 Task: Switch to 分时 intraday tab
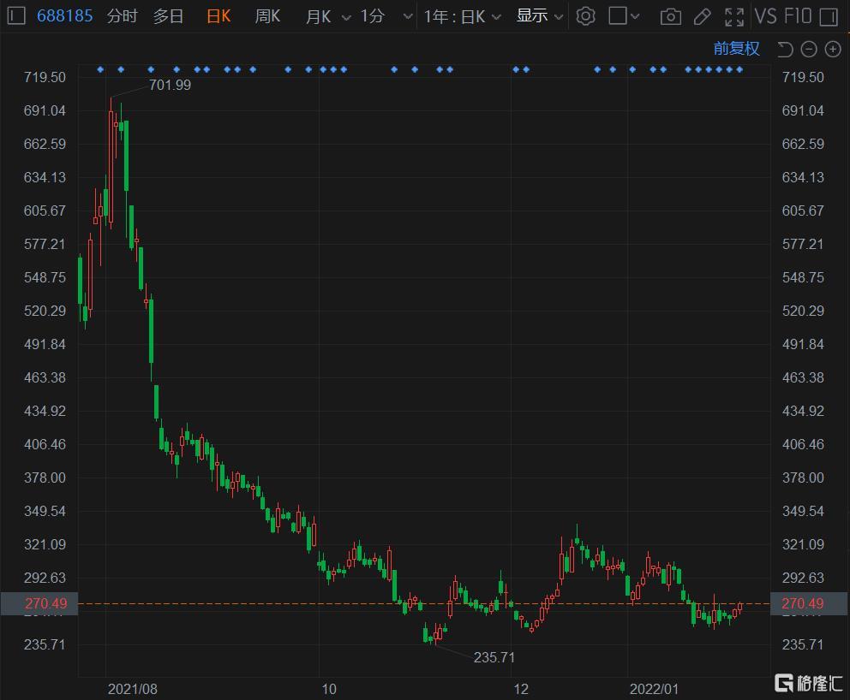(x=122, y=16)
